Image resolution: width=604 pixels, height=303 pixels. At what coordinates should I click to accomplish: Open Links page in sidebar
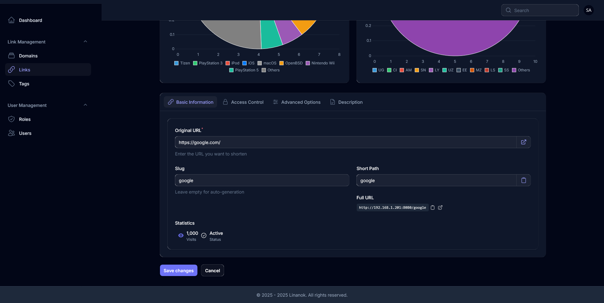pos(48,69)
